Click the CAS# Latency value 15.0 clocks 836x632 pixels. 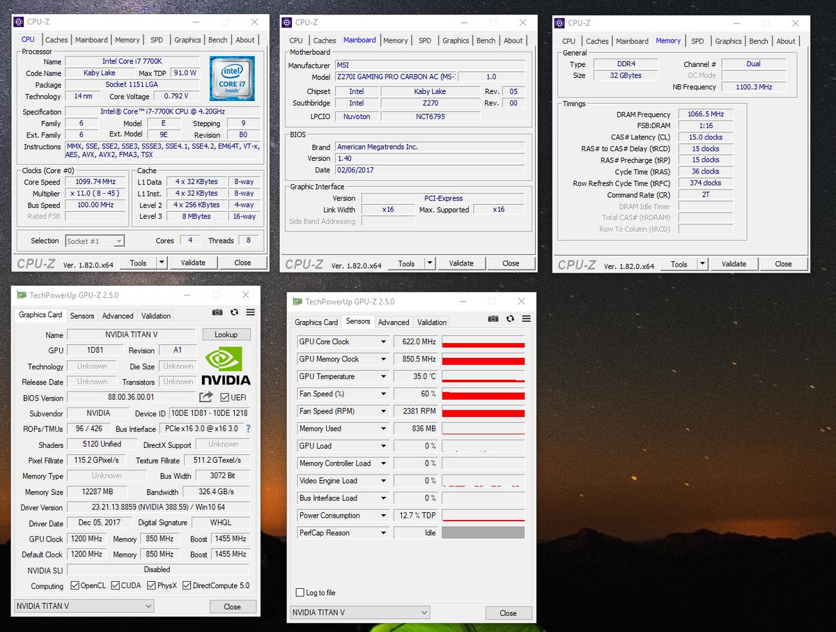point(706,137)
